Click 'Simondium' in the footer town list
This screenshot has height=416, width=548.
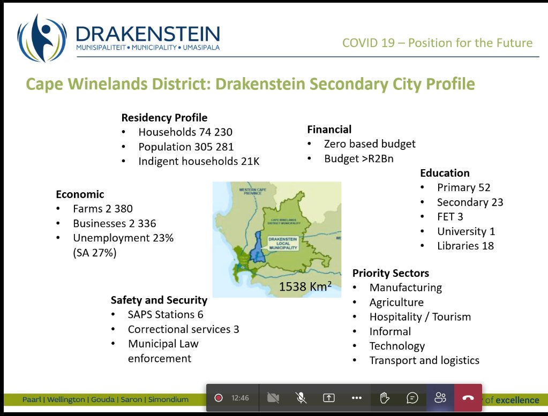pyautogui.click(x=168, y=399)
